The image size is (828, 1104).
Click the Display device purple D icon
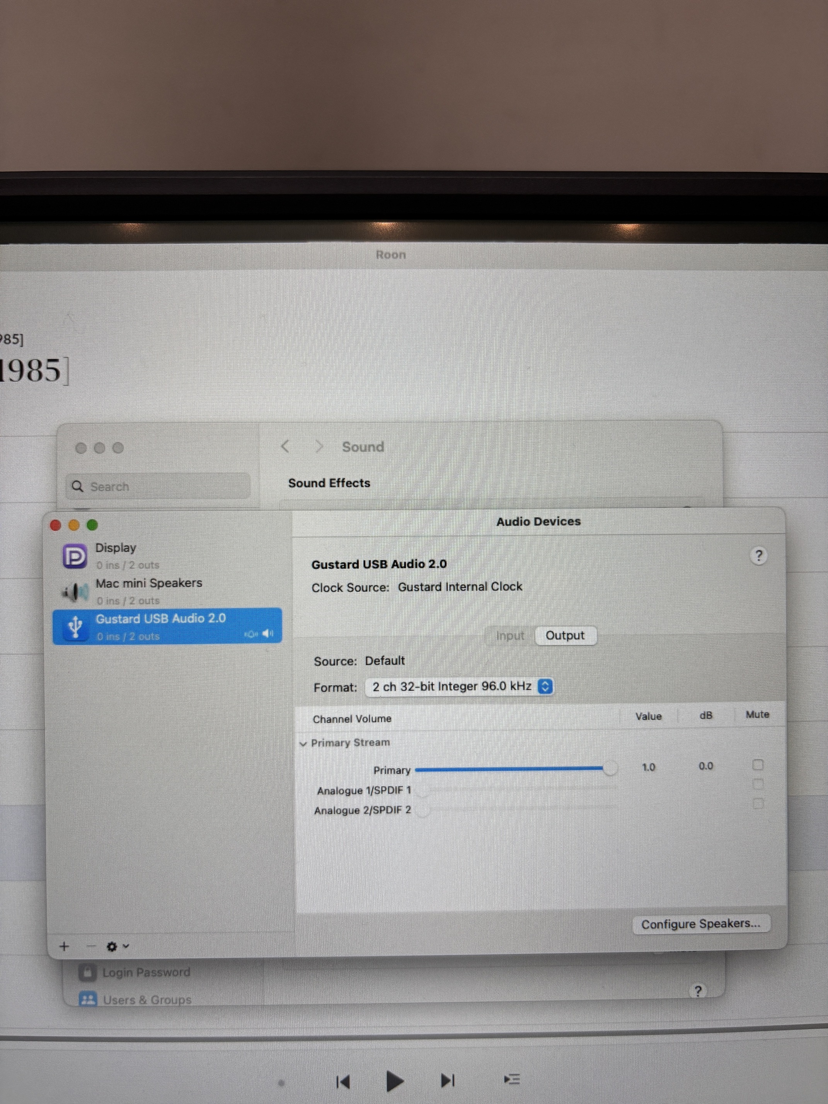tap(75, 557)
